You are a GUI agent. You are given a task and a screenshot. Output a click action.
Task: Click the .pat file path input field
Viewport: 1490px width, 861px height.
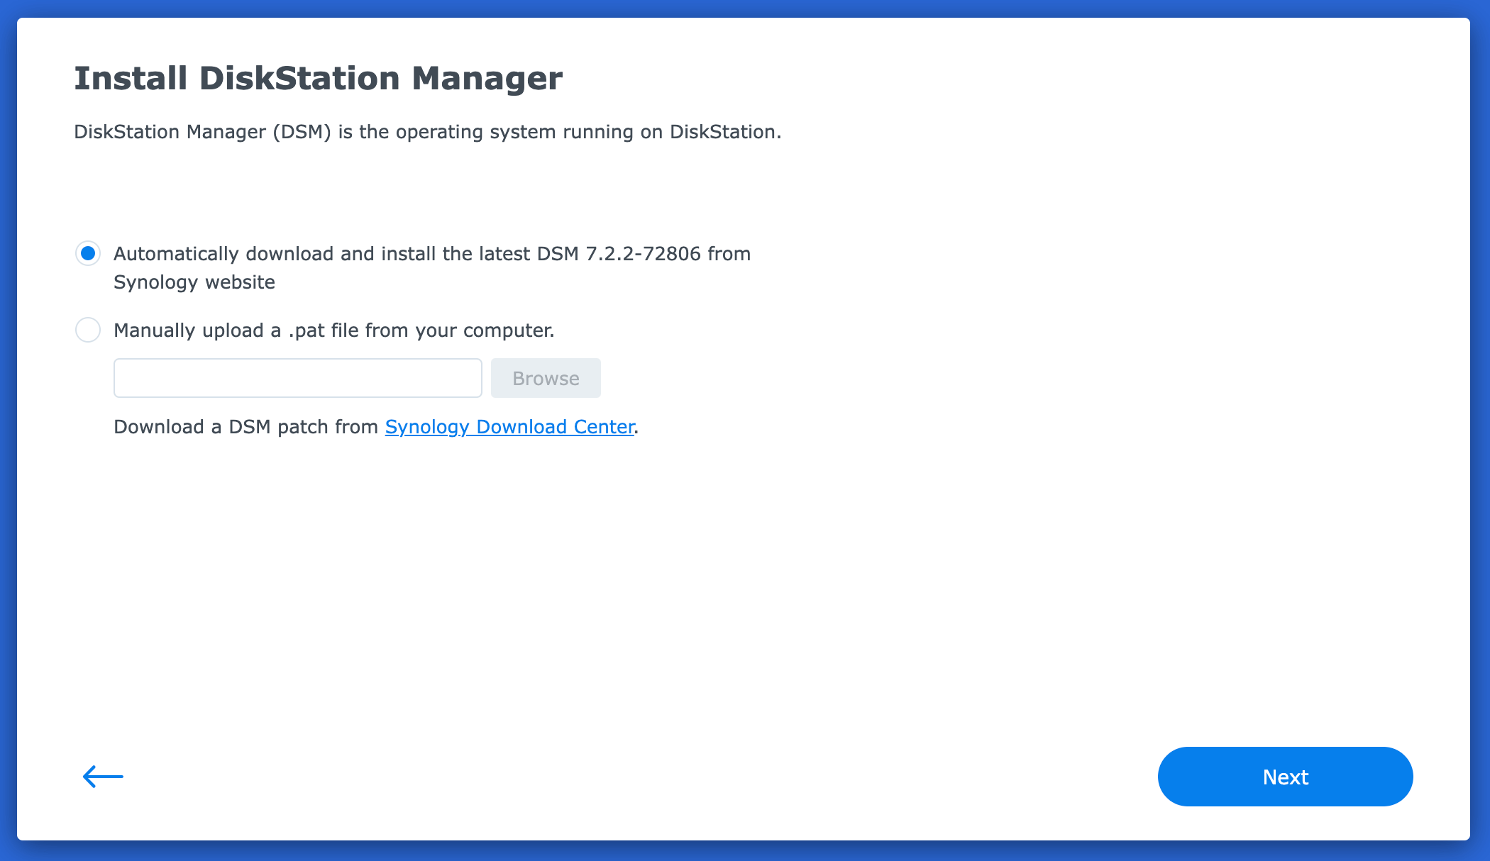297,378
